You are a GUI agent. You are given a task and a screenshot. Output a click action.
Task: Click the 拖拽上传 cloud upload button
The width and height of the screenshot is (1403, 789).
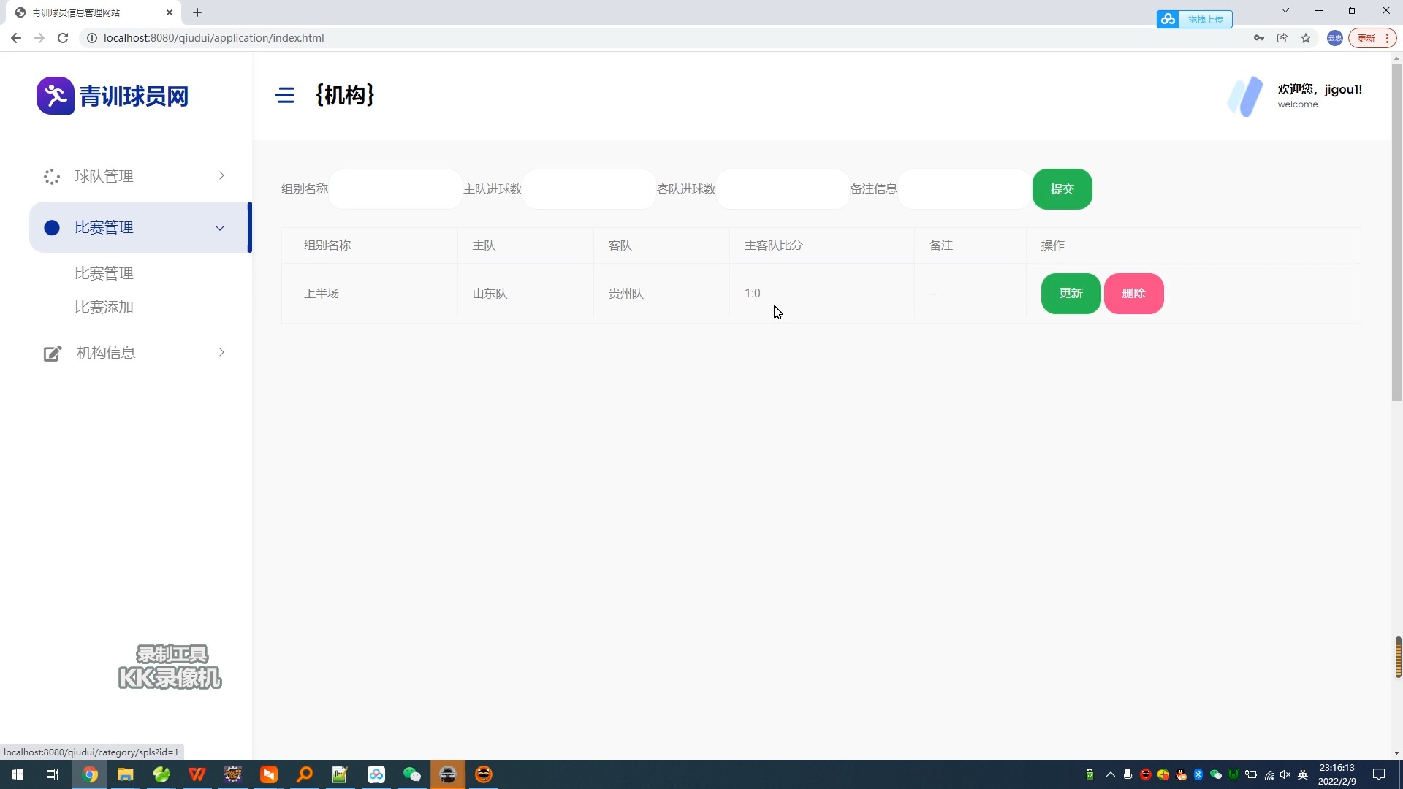coord(1195,19)
